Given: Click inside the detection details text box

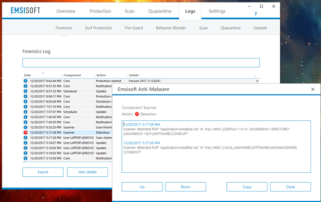Looking at the screenshot, I should tap(216, 147).
